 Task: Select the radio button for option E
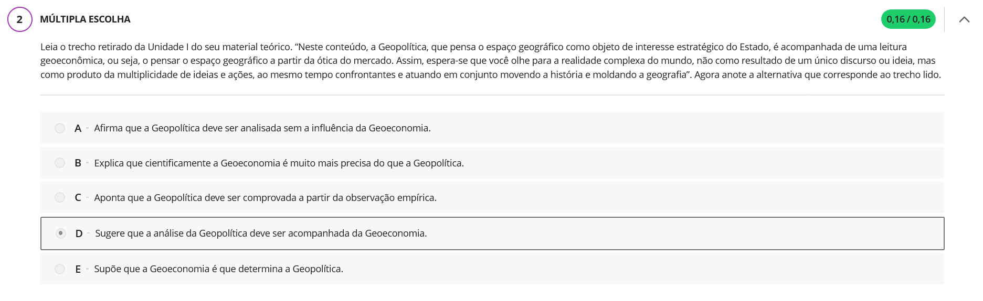pos(60,269)
